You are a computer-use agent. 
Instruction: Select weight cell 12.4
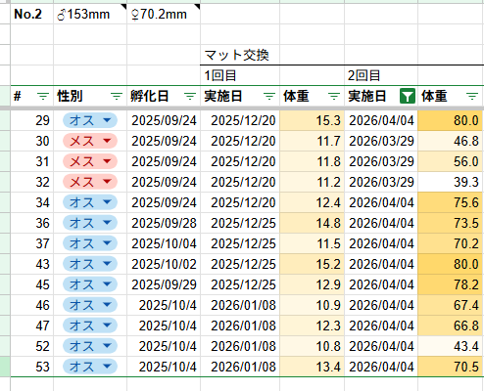pos(312,202)
